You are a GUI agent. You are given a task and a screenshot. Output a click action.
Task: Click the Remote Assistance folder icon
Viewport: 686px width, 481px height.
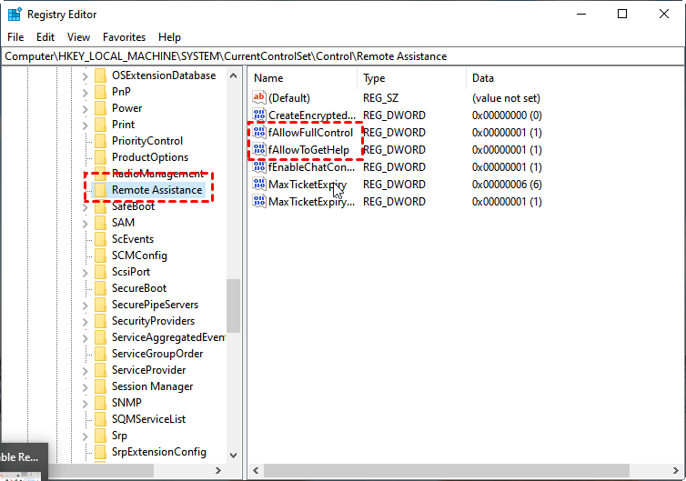[x=101, y=190]
